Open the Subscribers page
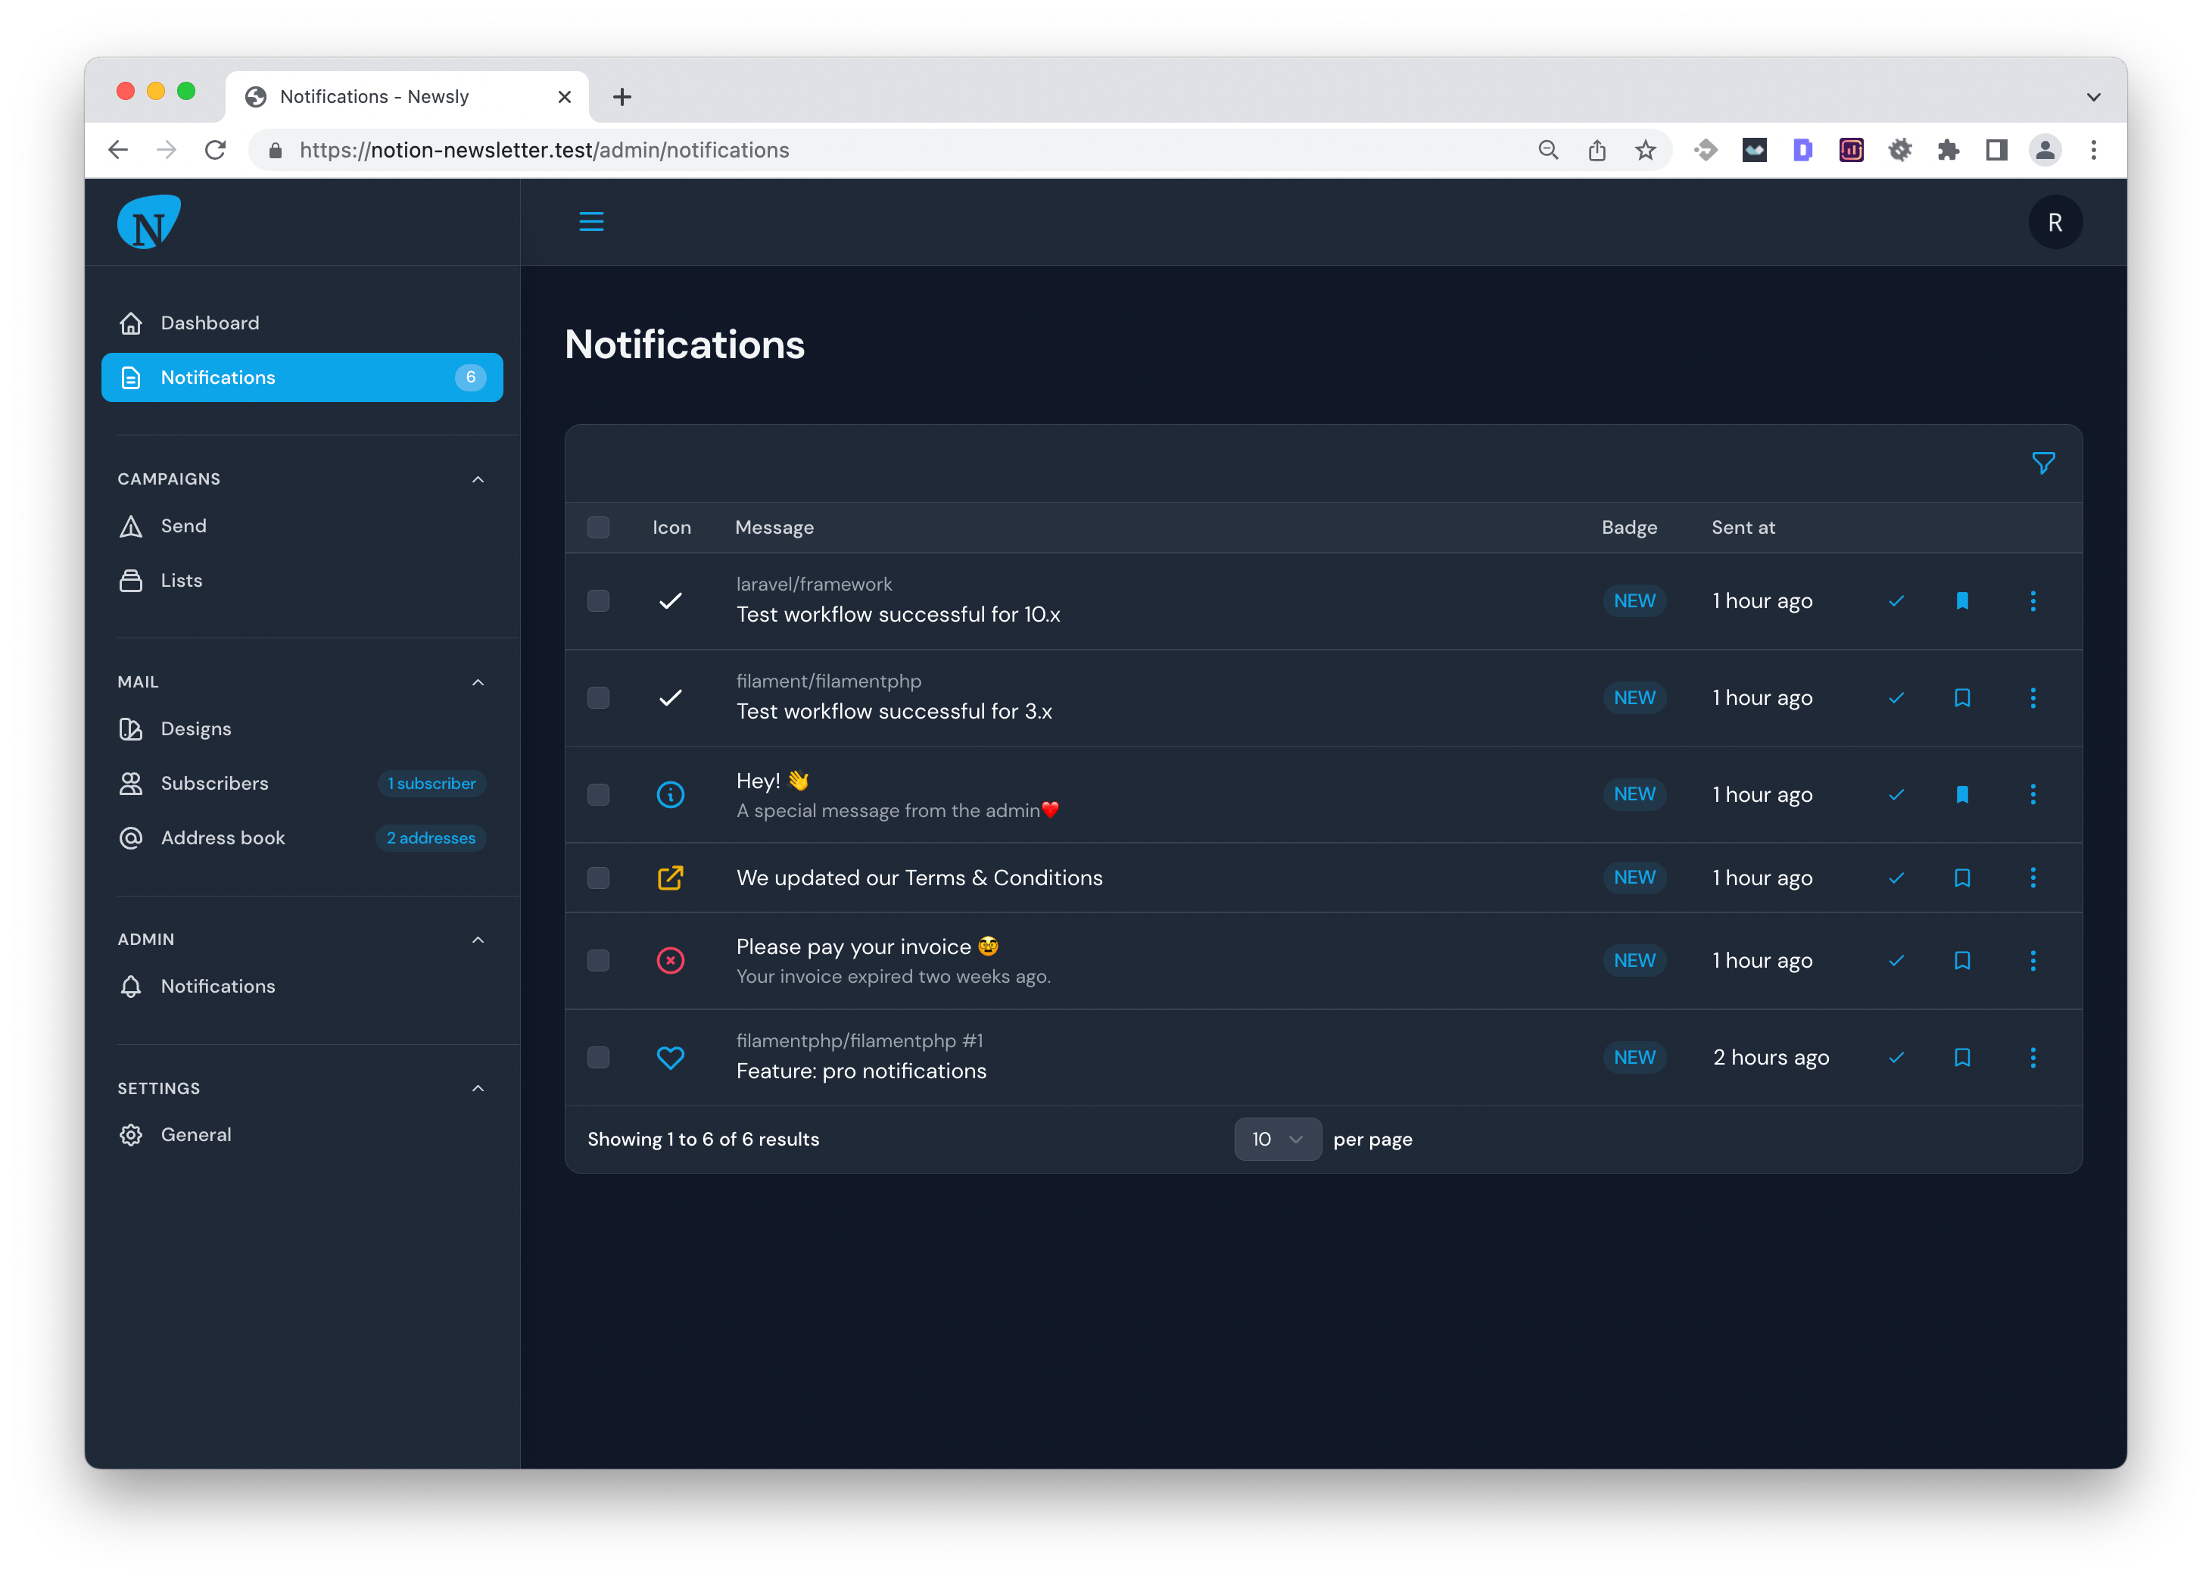2212x1581 pixels. [x=214, y=783]
